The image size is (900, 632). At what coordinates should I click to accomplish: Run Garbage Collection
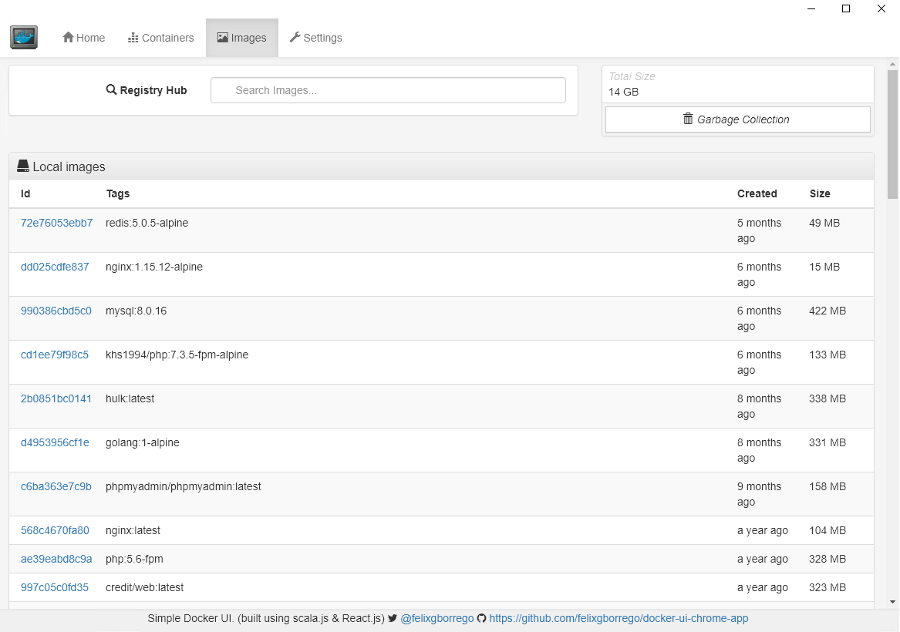coord(737,119)
